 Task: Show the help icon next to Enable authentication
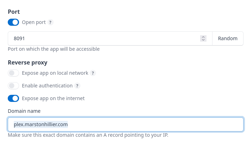coord(77,86)
